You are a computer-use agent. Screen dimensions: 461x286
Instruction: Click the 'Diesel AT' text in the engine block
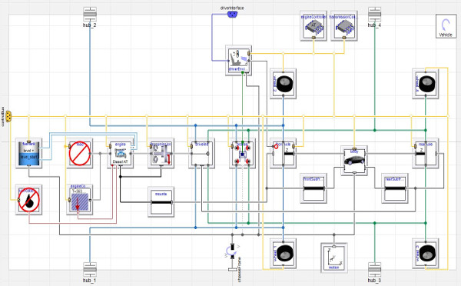coord(121,161)
